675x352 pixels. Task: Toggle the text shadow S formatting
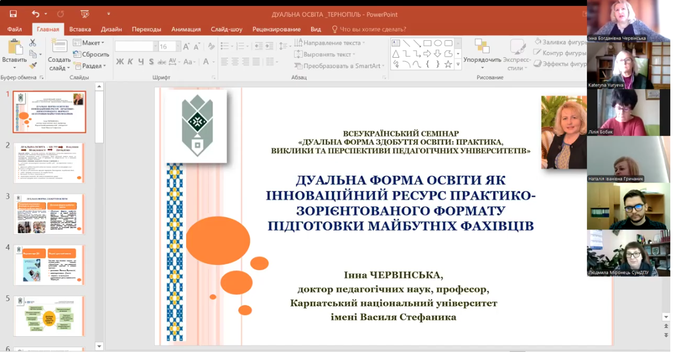[x=152, y=61]
